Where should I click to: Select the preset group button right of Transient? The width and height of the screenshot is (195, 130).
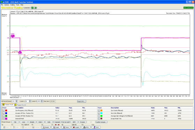pyautogui.click(x=66, y=122)
